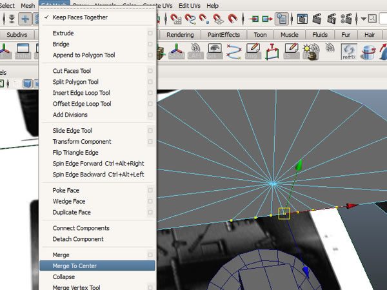Open option box for Insert Edge Loop Tool
This screenshot has width=387, height=290.
[x=150, y=93]
